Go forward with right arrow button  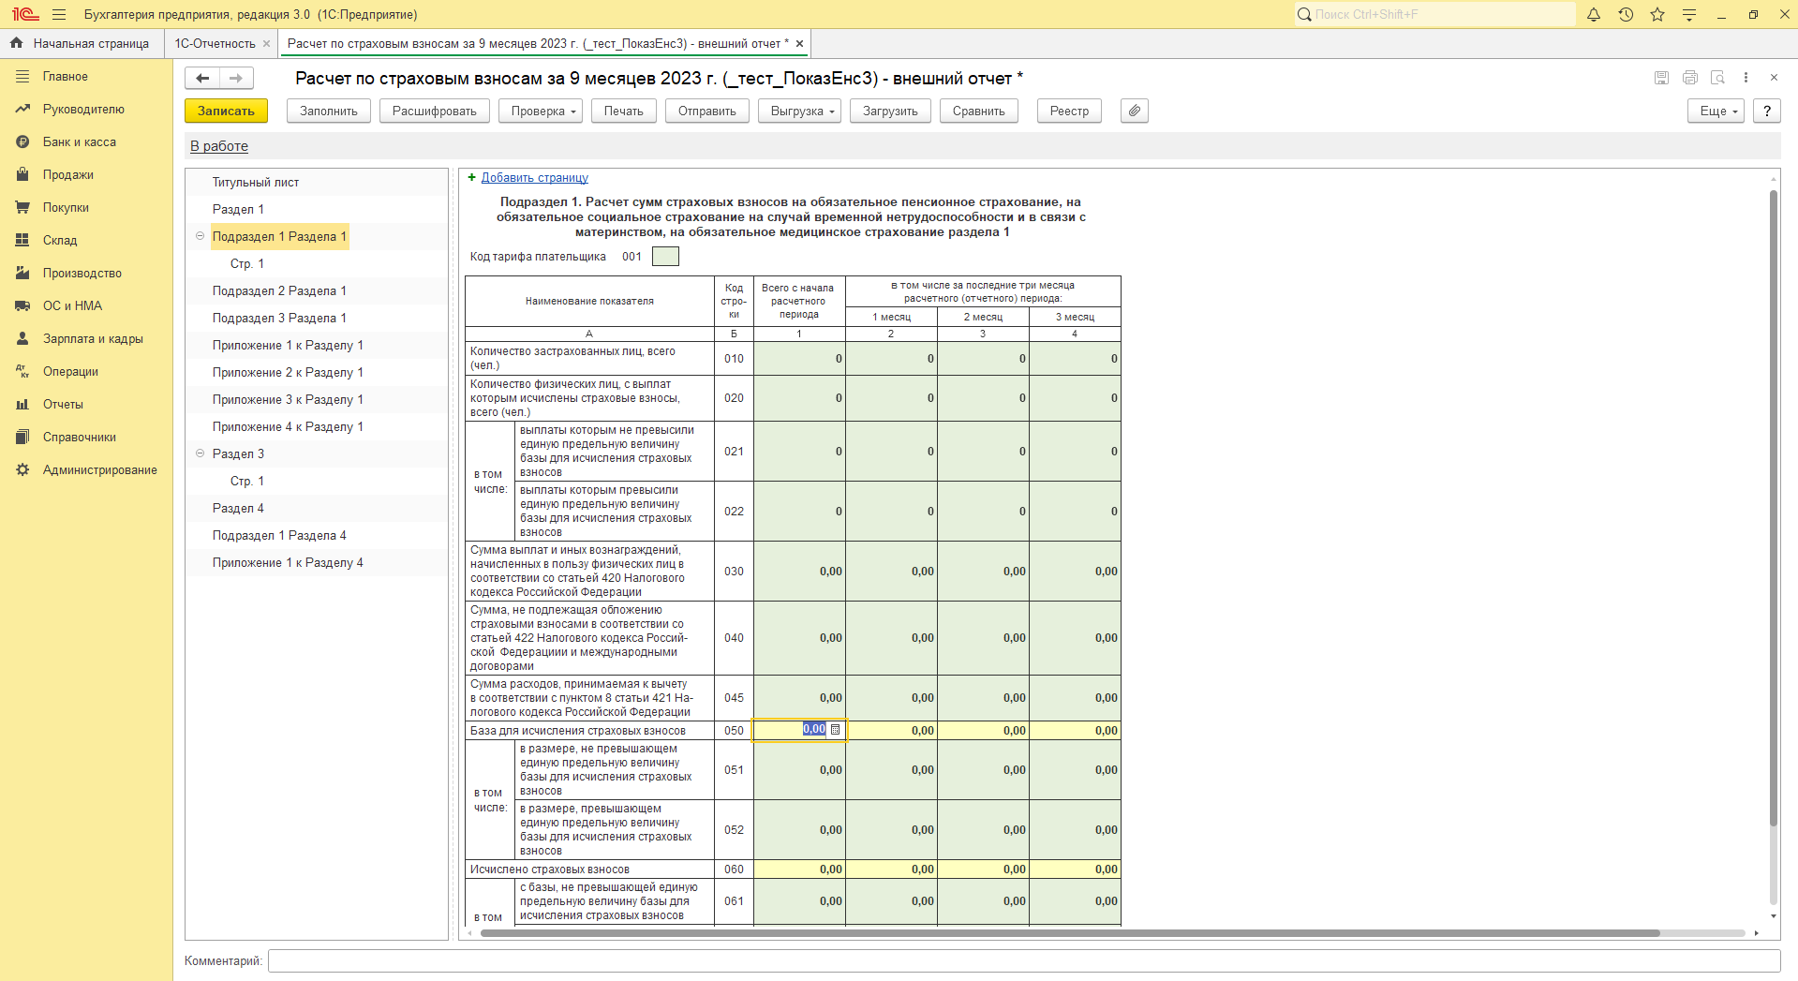point(236,78)
